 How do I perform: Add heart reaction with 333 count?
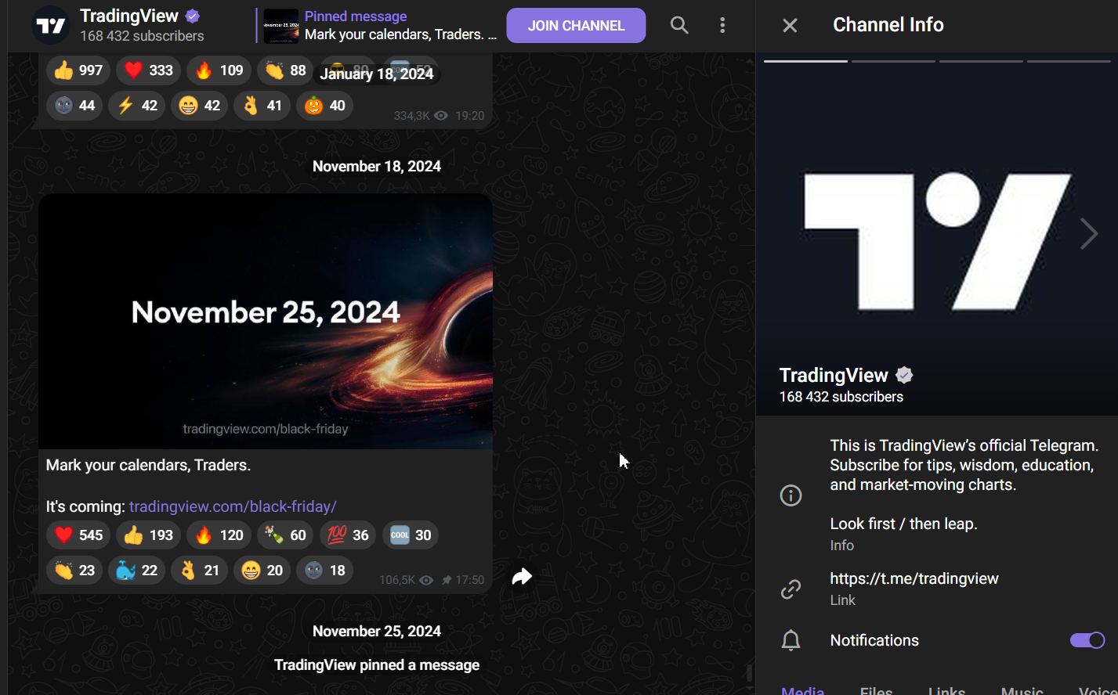pyautogui.click(x=148, y=70)
